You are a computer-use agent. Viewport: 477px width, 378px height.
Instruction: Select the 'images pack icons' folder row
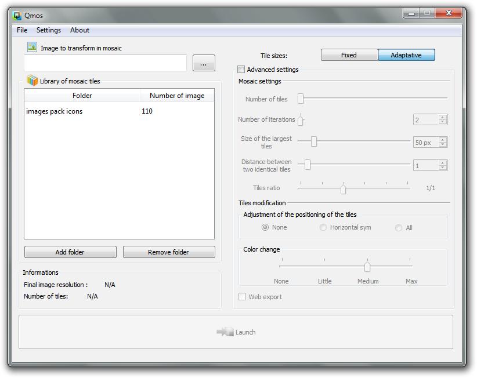click(x=120, y=111)
